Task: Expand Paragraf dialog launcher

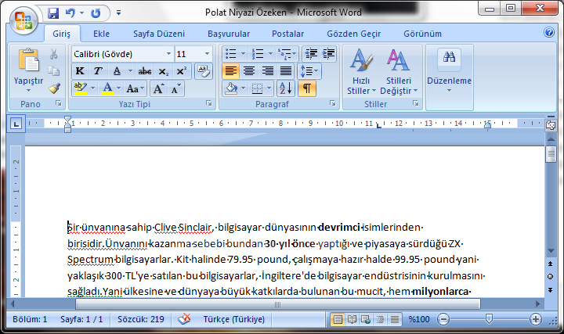Action: coord(332,104)
